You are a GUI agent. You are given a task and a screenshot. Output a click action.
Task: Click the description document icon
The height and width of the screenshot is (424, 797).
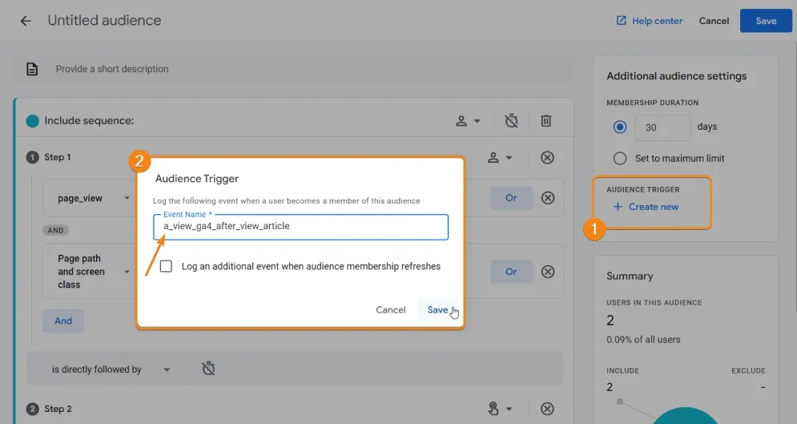point(32,69)
